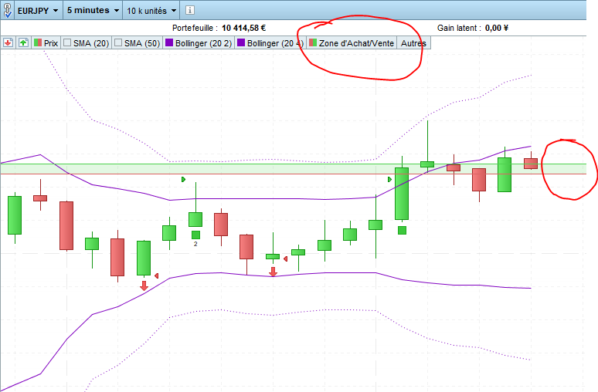Click the green up-arrow export icon
Screen dimensions: 598x392
[x=23, y=42]
